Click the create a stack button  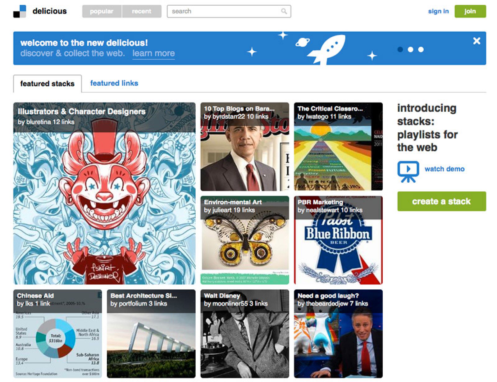[441, 202]
